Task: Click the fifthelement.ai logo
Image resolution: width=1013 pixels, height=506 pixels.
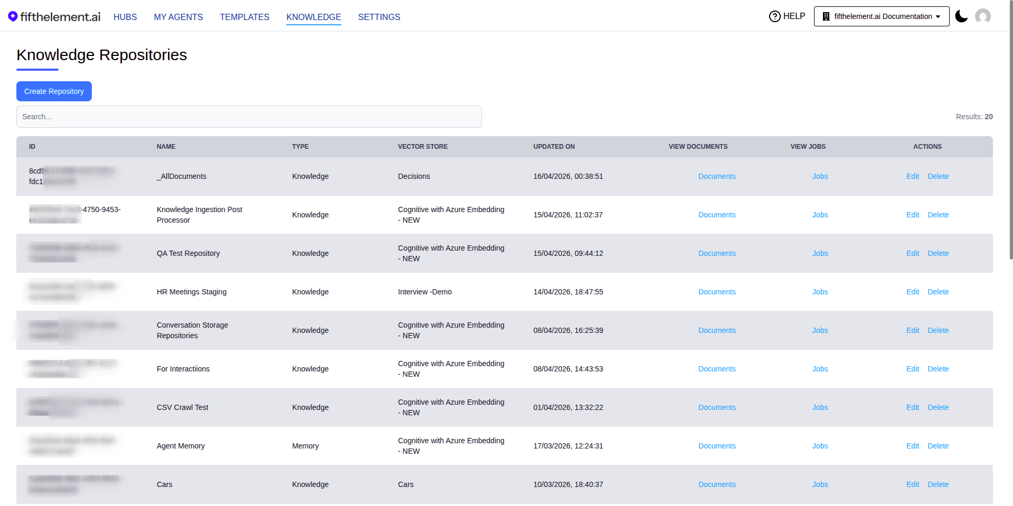Action: (x=54, y=17)
